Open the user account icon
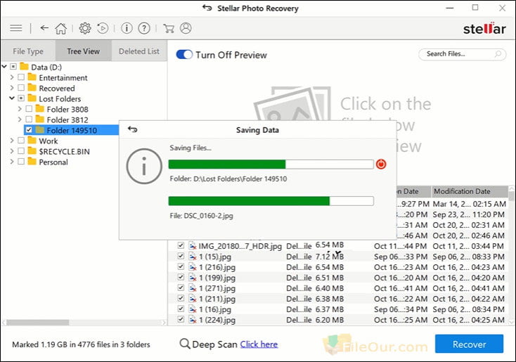Viewport: 516px width, 362px height. (186, 28)
